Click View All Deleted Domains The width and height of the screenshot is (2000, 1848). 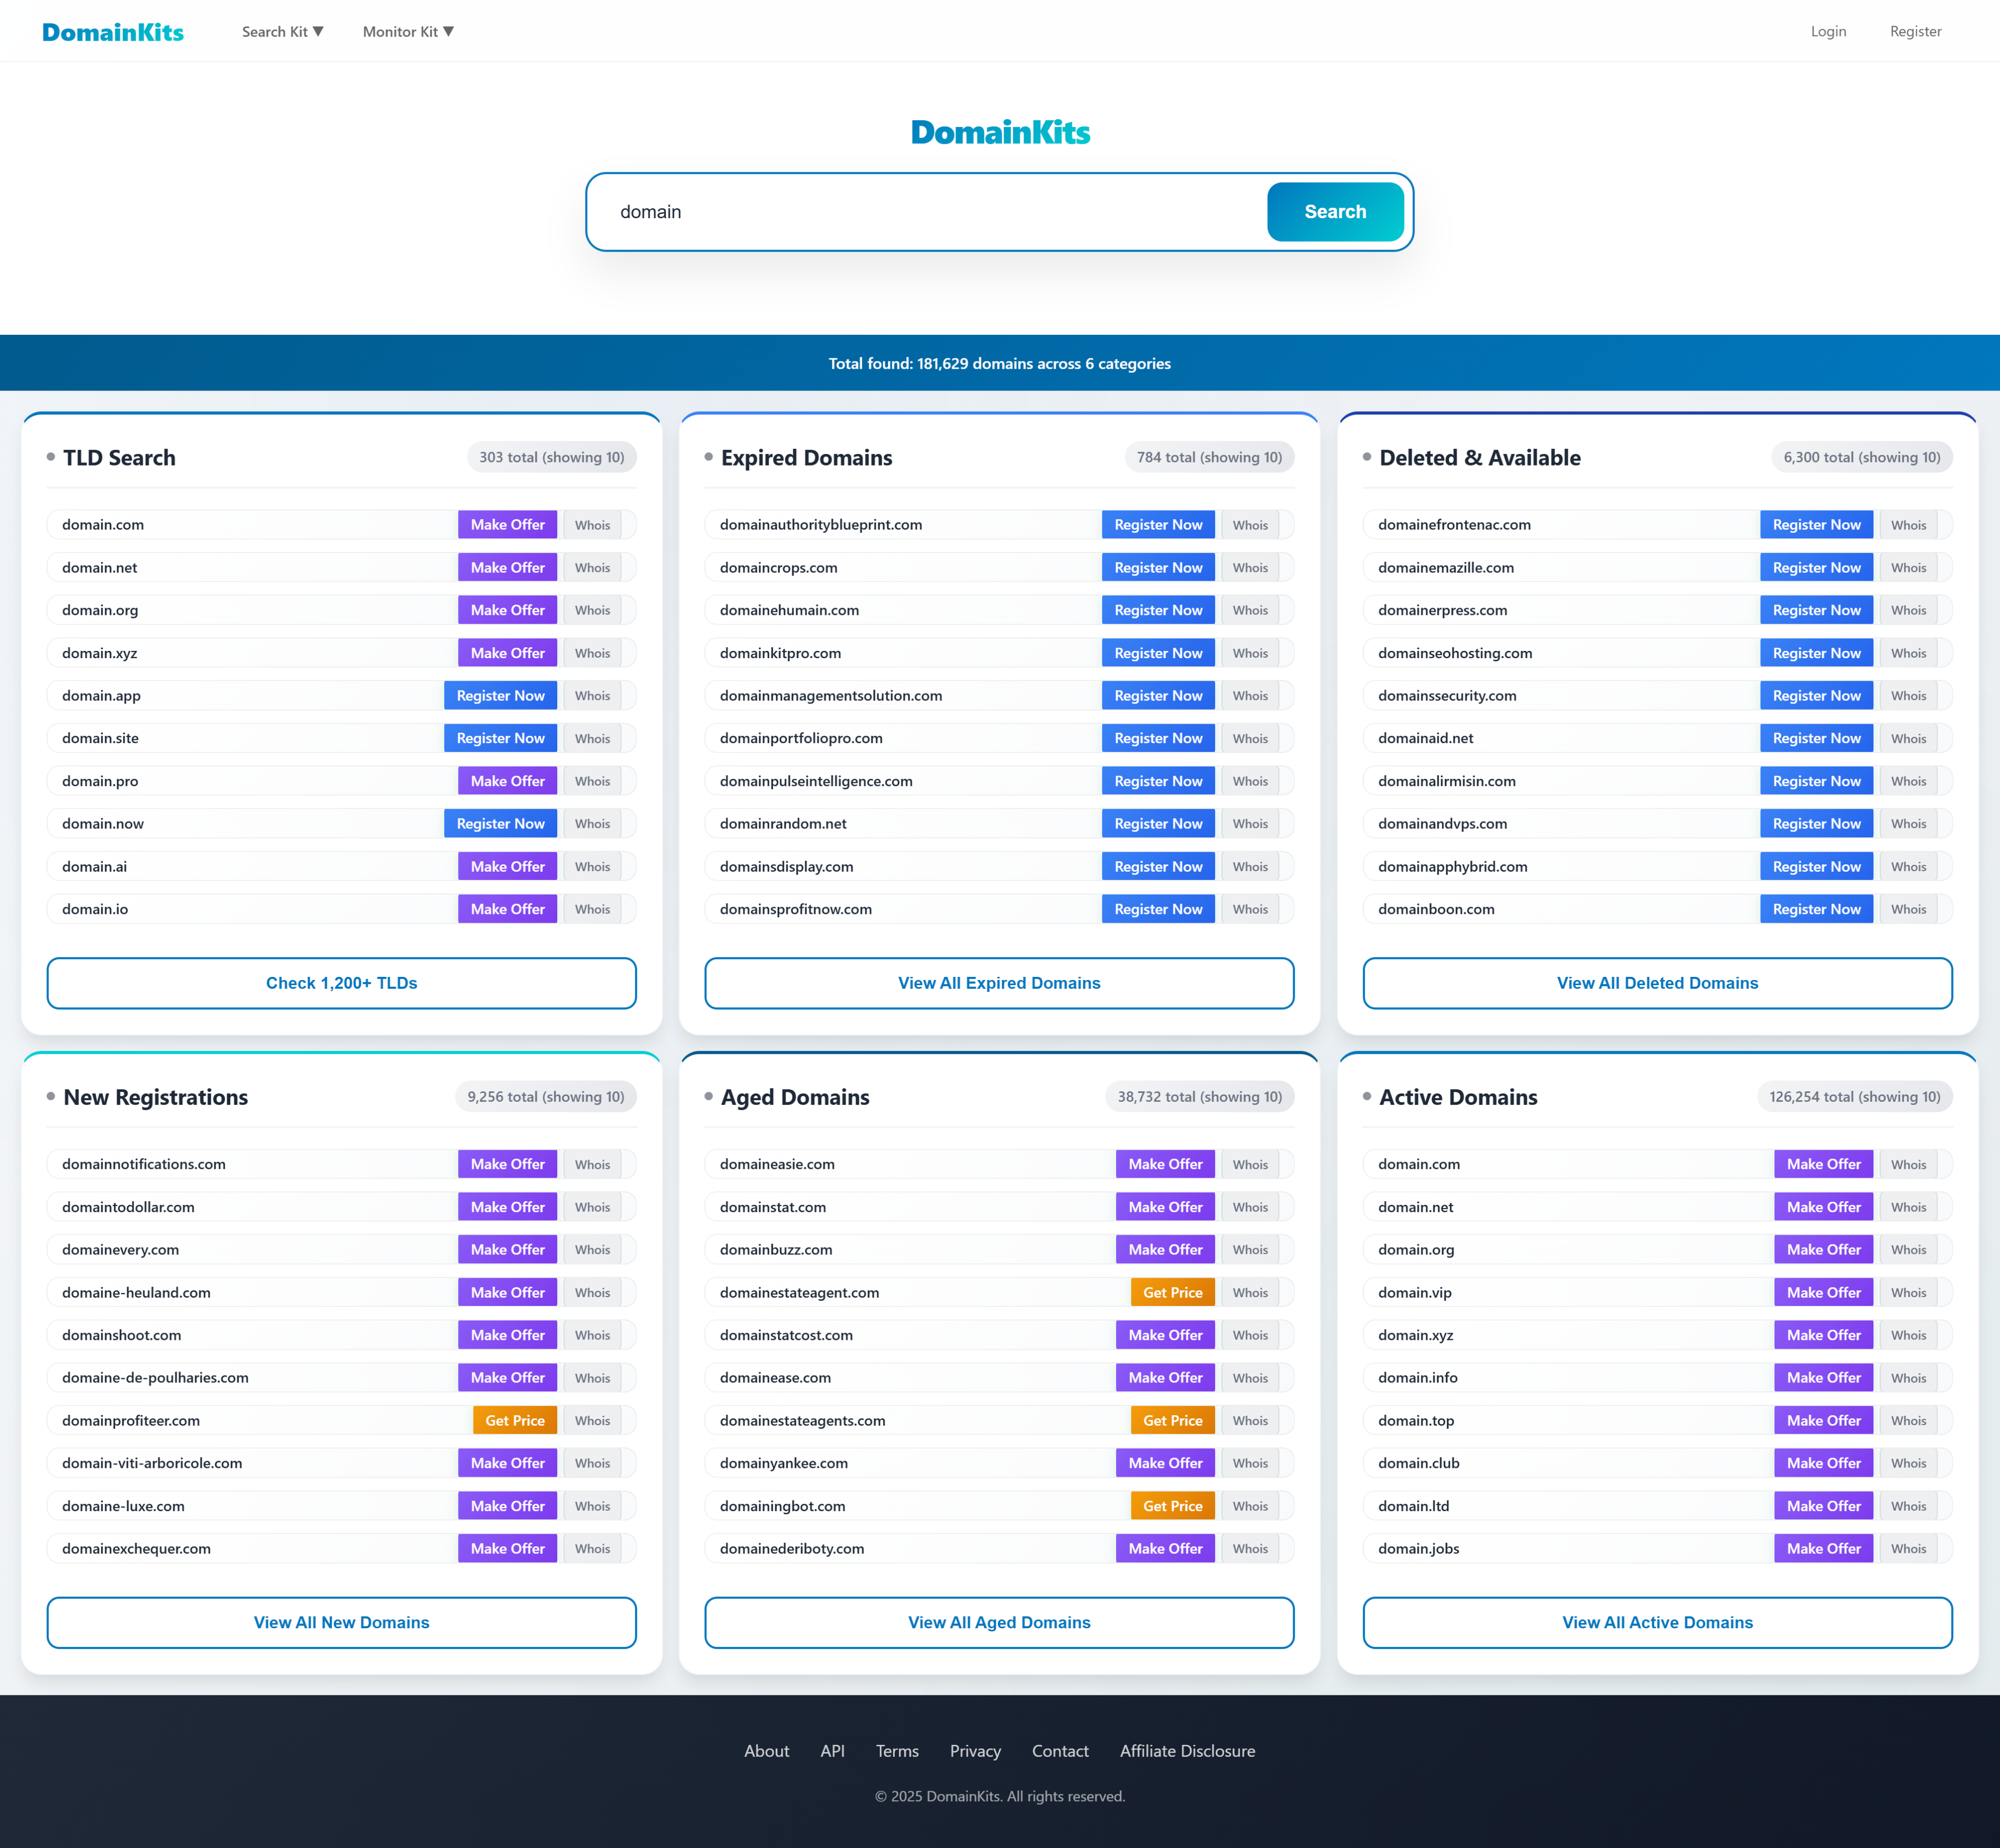click(1656, 983)
